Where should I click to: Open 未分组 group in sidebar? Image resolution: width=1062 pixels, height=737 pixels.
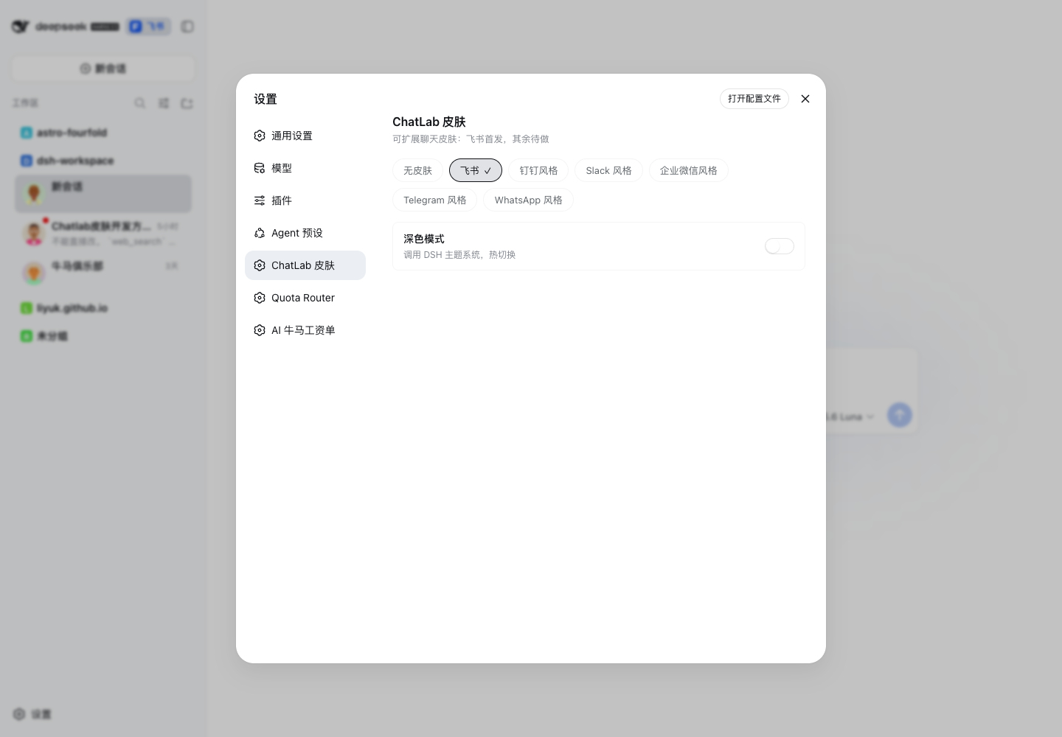pyautogui.click(x=103, y=336)
